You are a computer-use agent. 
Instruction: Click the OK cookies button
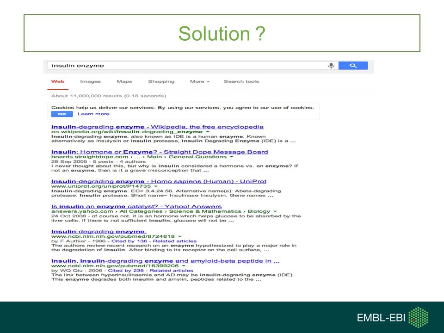coord(62,114)
